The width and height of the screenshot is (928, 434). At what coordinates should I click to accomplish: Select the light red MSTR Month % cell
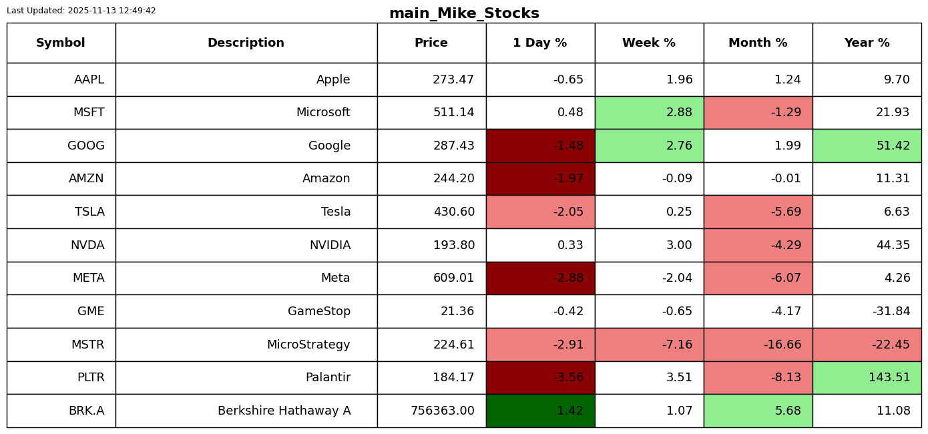(x=758, y=345)
